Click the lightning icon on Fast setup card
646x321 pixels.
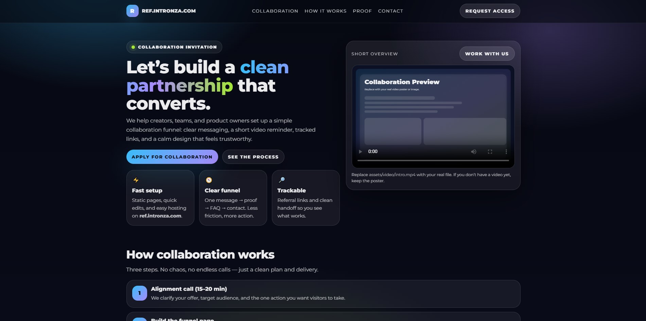point(136,180)
